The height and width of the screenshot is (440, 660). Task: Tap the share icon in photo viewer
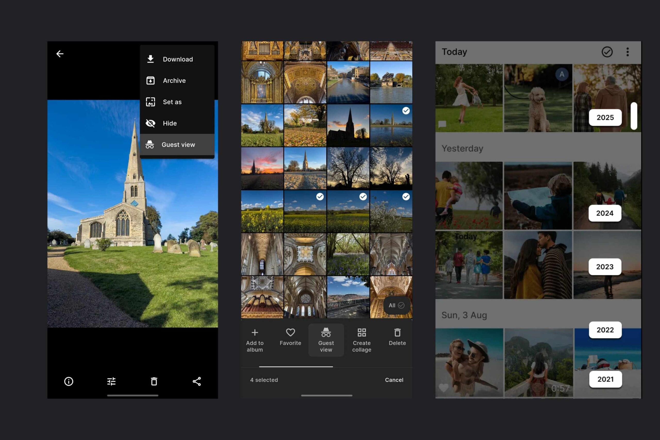(x=197, y=381)
